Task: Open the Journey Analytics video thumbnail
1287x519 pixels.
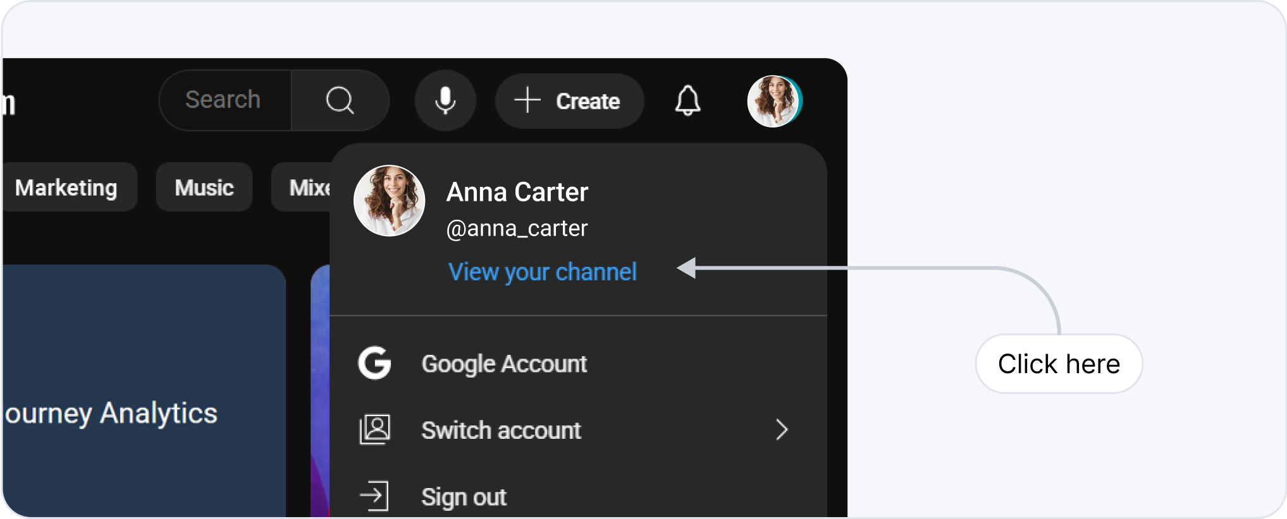Action: click(x=144, y=391)
